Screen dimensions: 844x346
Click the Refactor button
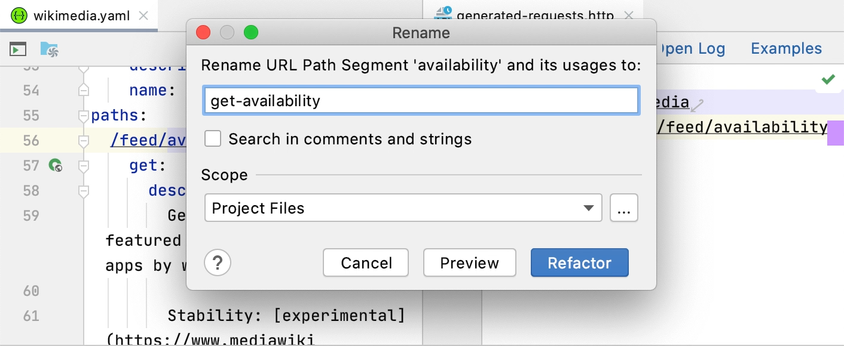[x=579, y=262]
